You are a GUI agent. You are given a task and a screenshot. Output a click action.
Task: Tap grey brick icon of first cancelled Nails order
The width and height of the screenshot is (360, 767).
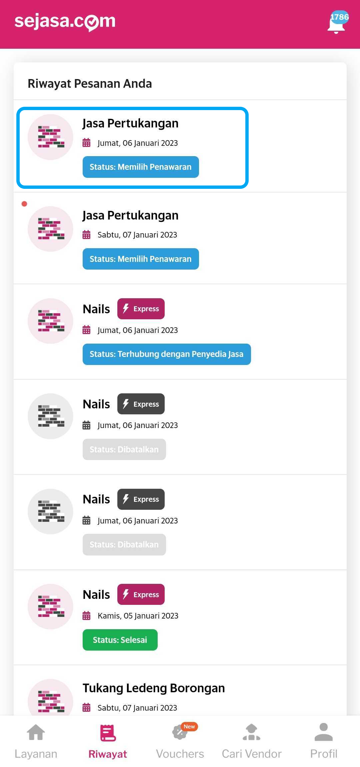click(50, 416)
